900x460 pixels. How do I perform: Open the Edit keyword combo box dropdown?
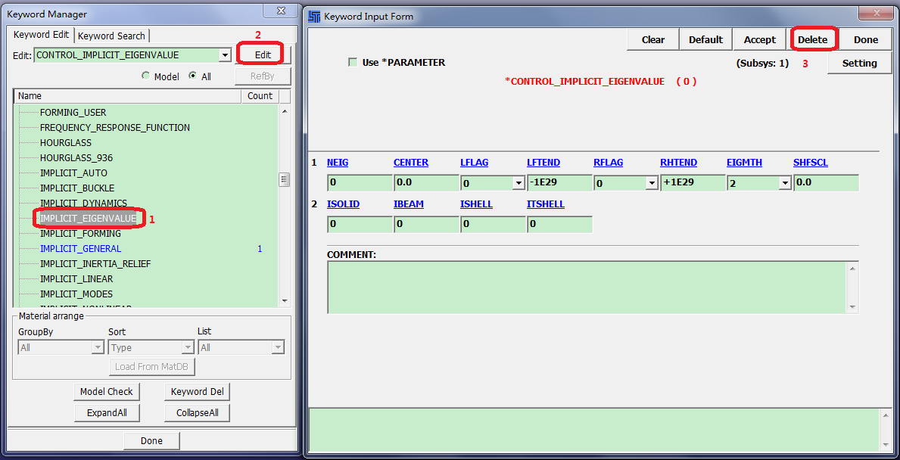tap(225, 55)
